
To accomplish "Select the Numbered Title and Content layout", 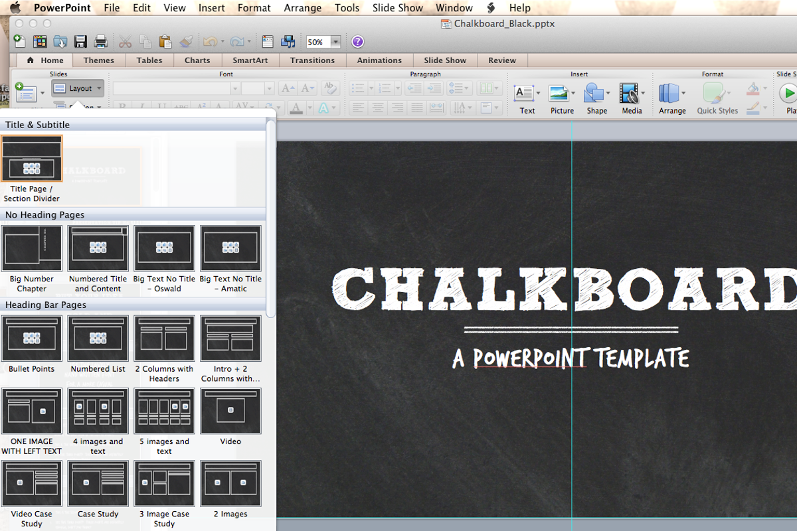I will (98, 259).
